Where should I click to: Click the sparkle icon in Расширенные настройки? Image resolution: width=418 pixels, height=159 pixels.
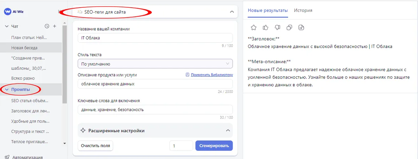point(83,130)
